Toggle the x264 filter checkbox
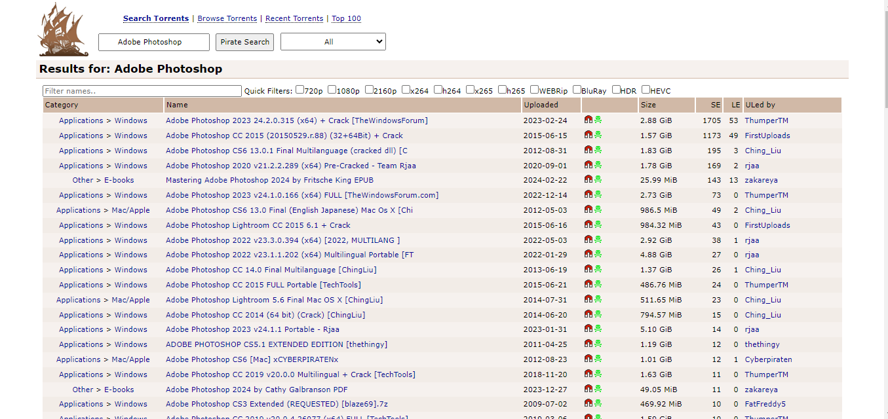 point(406,90)
